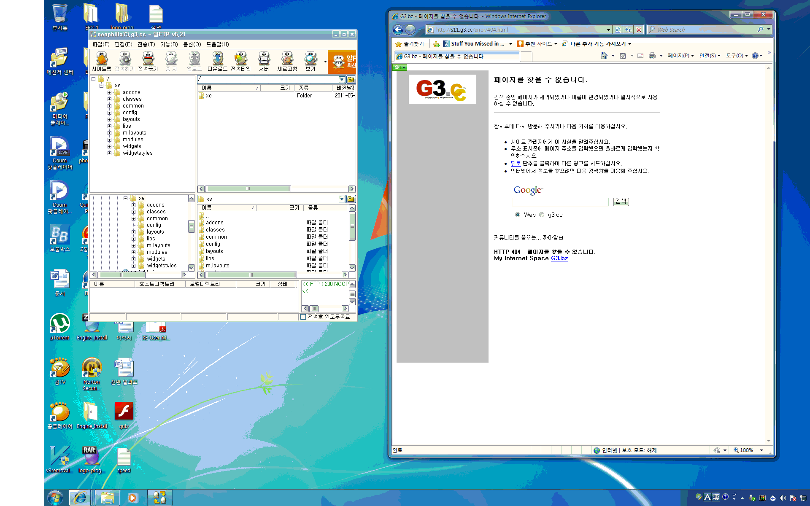Click the 보기 view icon in 알FTP
The height and width of the screenshot is (506, 810).
[310, 62]
